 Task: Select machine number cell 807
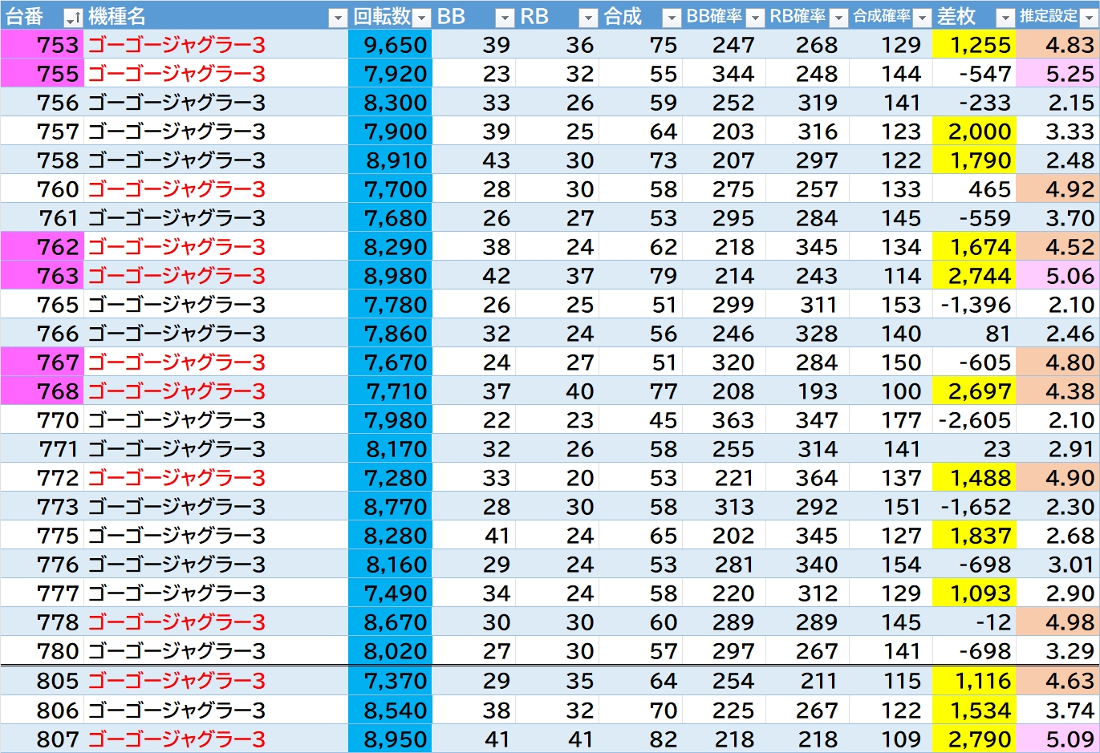42,739
